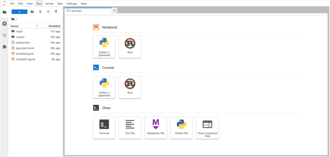Viewport: 330px width, 157px height.
Task: Select the Untitled1.ipynb notebook
Action: tap(35, 59)
